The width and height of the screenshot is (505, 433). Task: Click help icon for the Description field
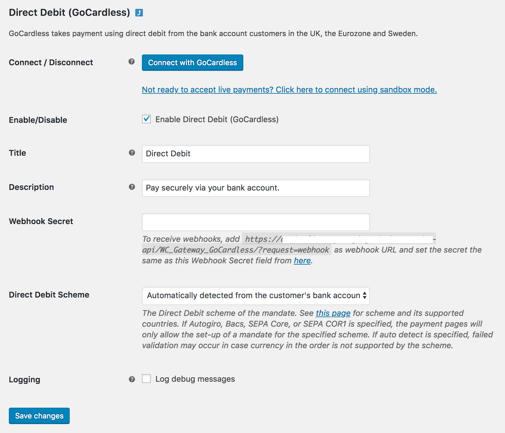132,187
